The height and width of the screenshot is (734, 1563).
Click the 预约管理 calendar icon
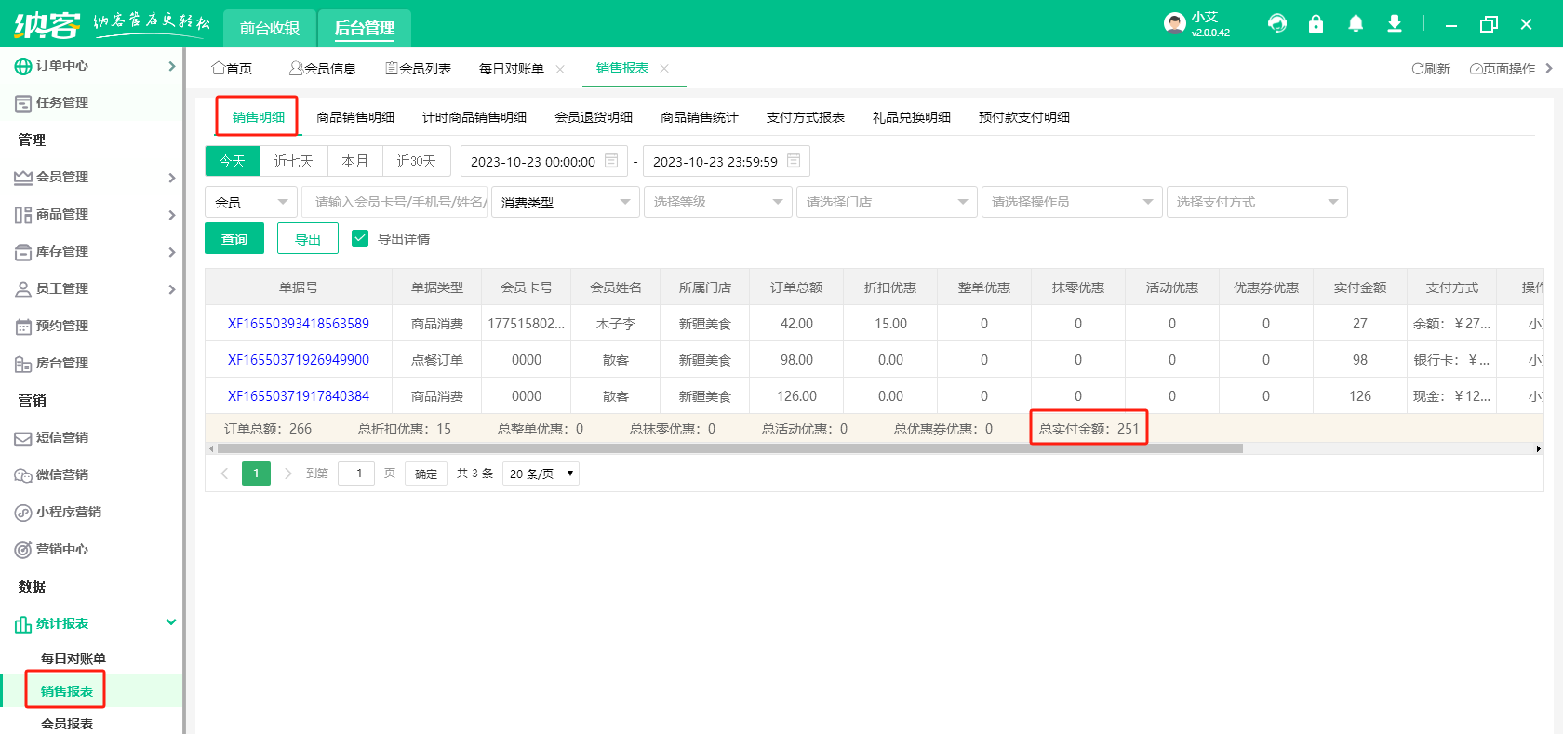pyautogui.click(x=23, y=327)
